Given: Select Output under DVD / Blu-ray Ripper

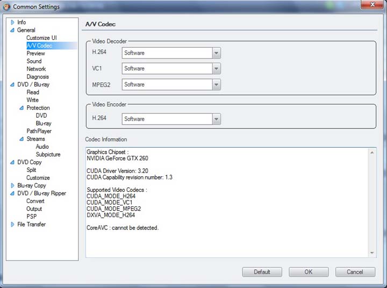Looking at the screenshot, I should point(34,209).
